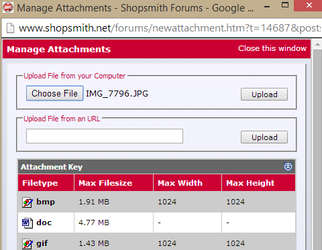The image size is (322, 250).
Task: Click the page document icon in address bar
Action: click(x=10, y=28)
